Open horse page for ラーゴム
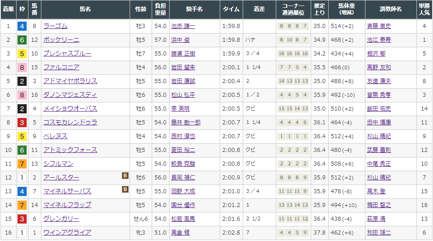The height and width of the screenshot is (241, 433). coord(55,26)
